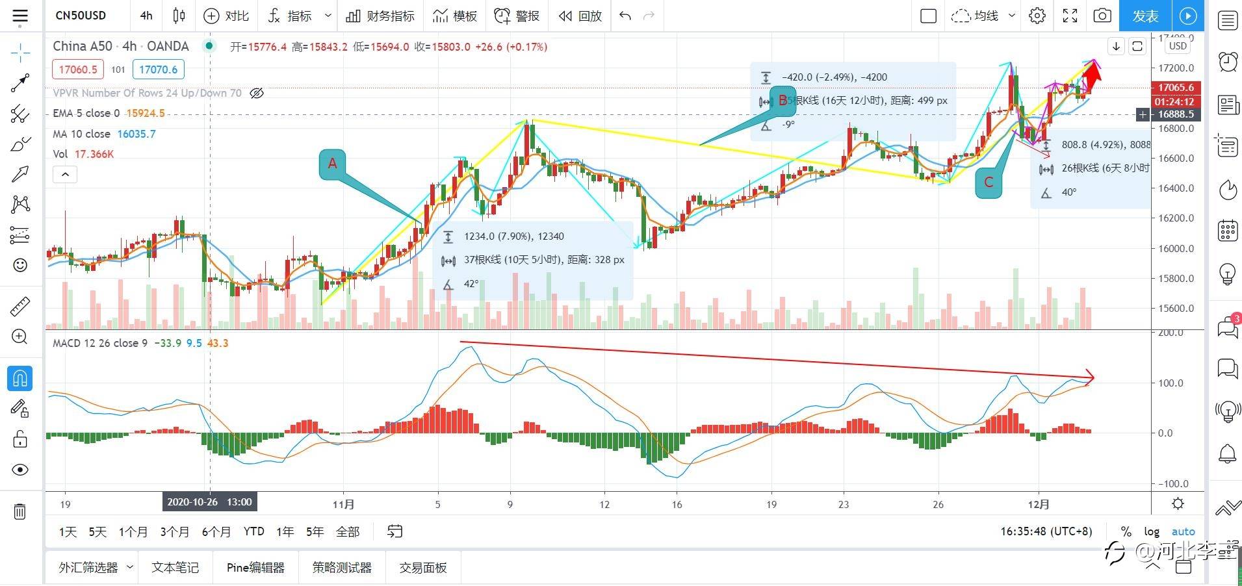The image size is (1242, 586).
Task: Open the chart layout selector square
Action: tap(929, 16)
